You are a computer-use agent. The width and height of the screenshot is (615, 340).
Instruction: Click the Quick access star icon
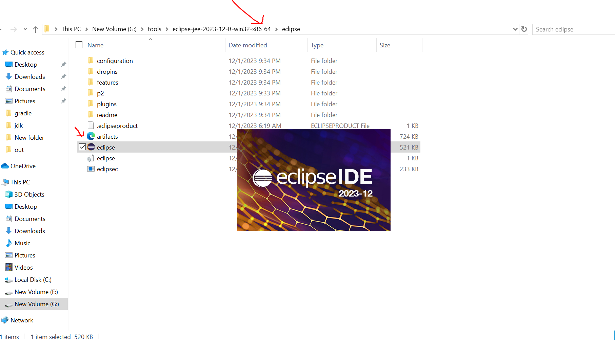point(5,52)
